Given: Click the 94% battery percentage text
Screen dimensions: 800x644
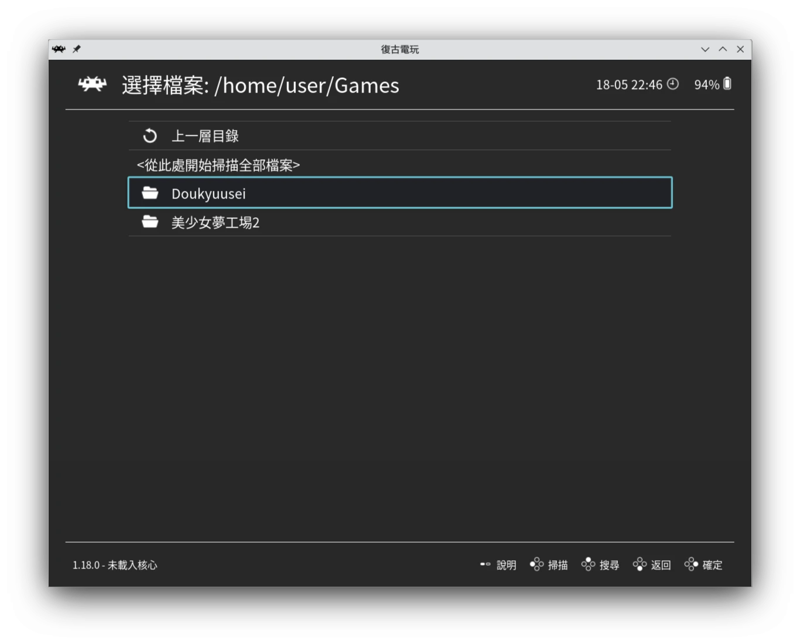Looking at the screenshot, I should [706, 85].
